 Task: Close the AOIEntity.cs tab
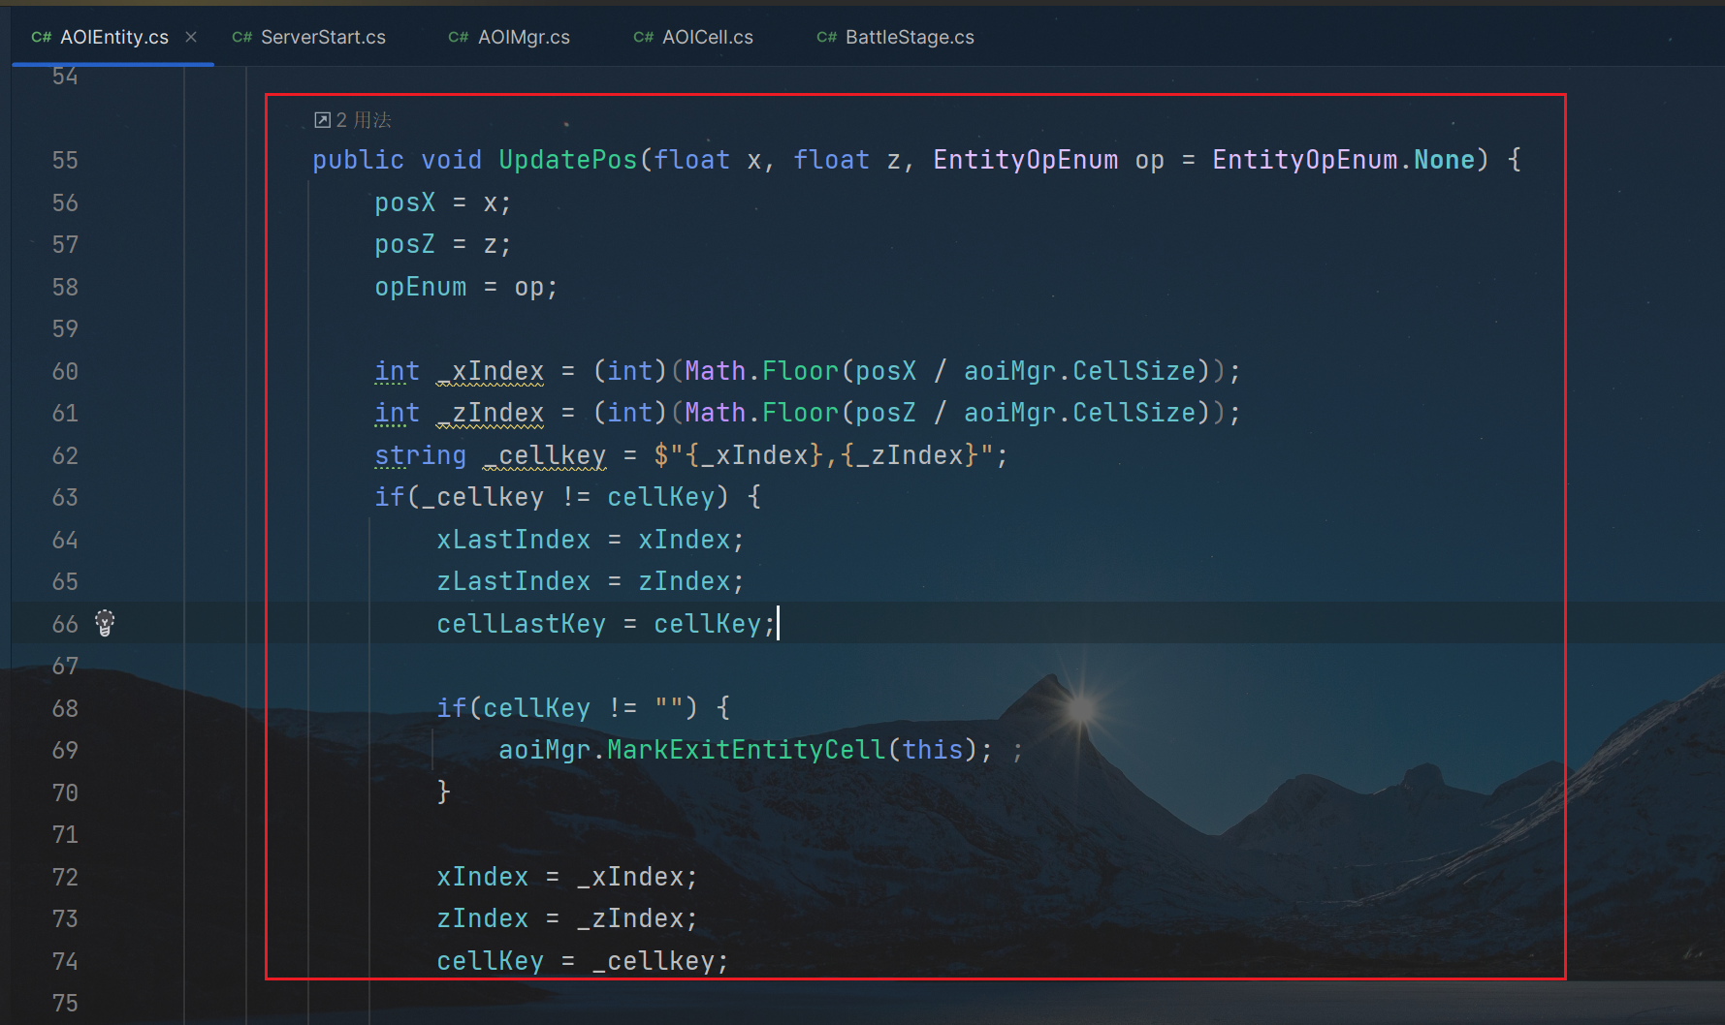tap(191, 37)
